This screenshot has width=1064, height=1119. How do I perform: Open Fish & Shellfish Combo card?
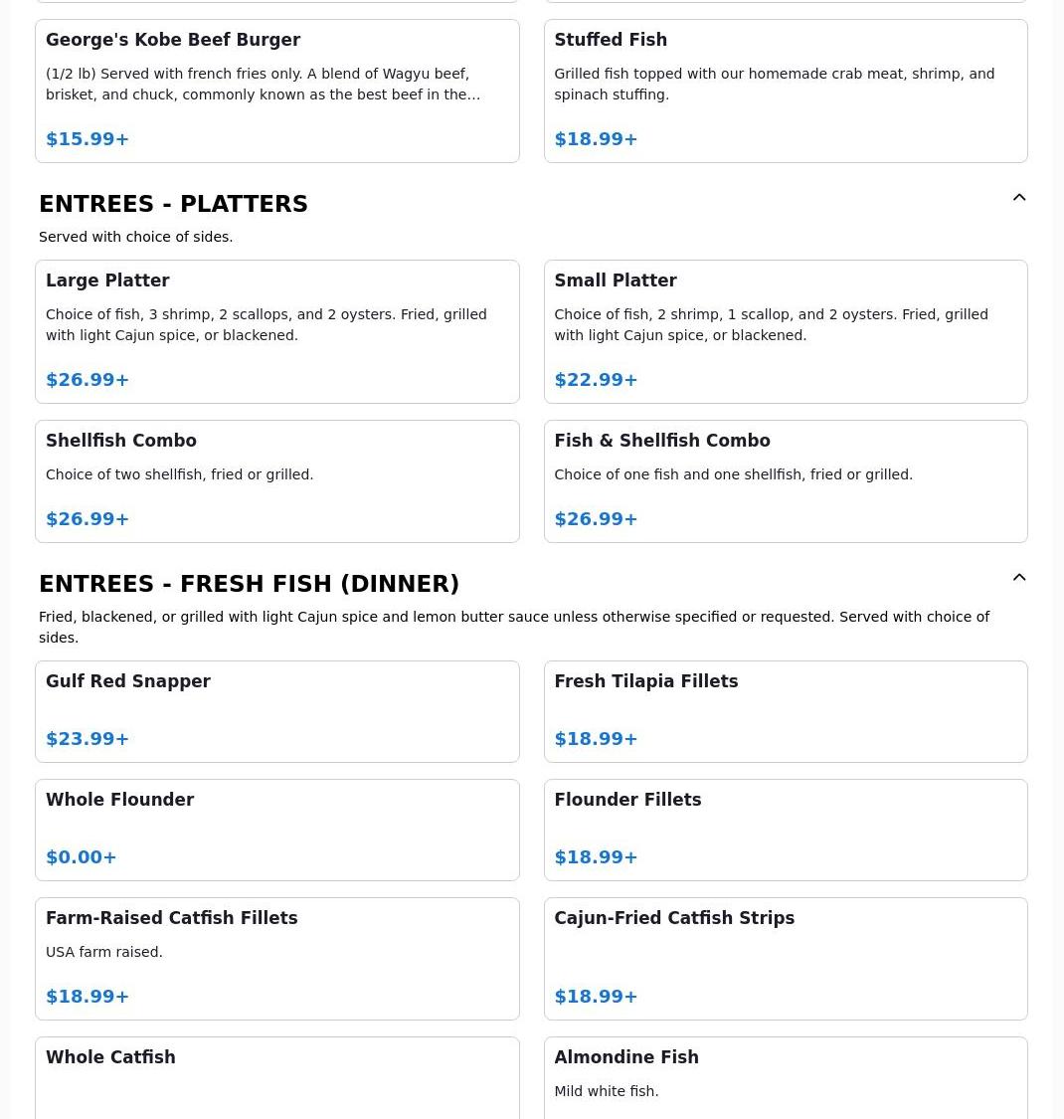click(785, 481)
